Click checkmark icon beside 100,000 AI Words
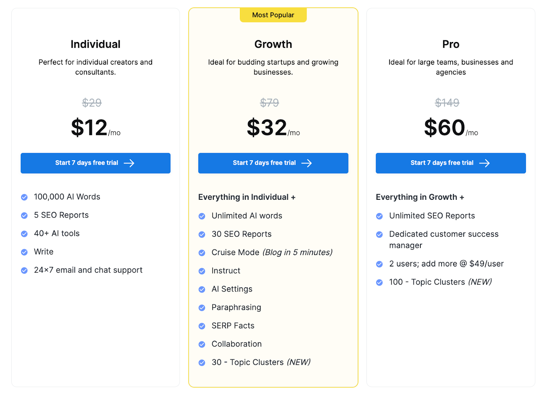This screenshot has height=394, width=550. (x=24, y=197)
